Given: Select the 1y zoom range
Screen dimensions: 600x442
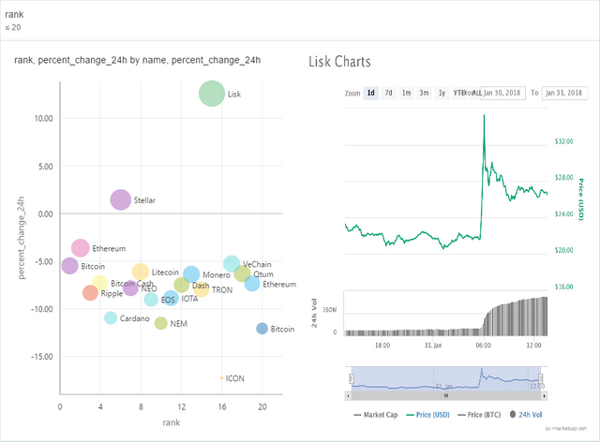Looking at the screenshot, I should pyautogui.click(x=442, y=93).
